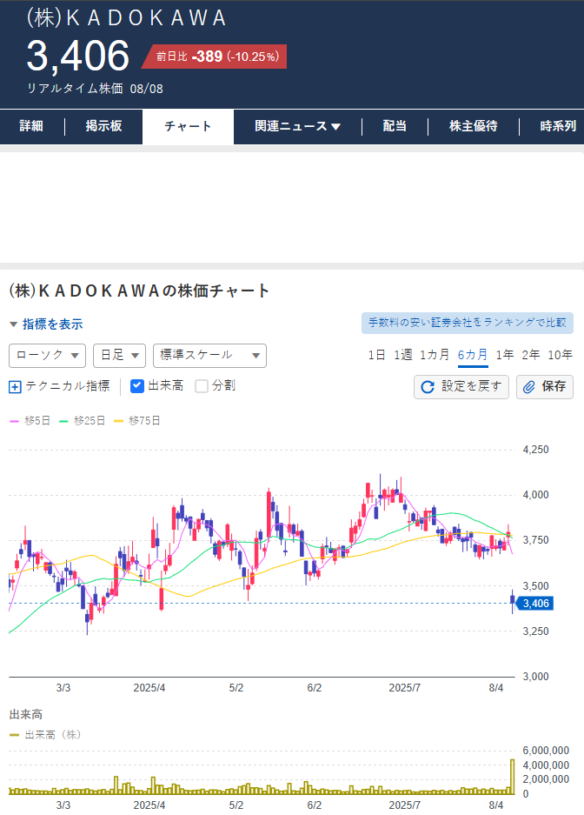
Task: Open the 掲示板 tab
Action: [x=103, y=126]
